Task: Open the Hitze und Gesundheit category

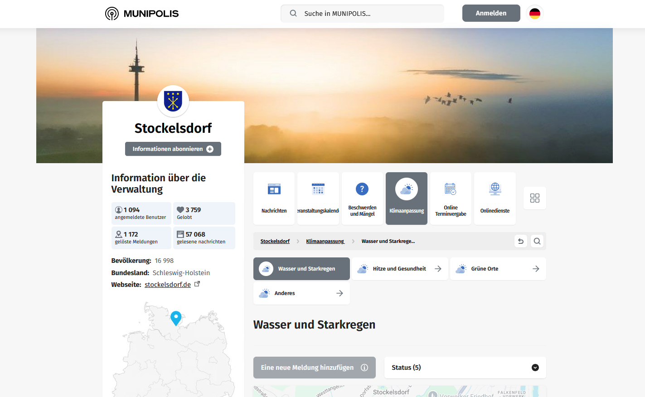Action: tap(400, 269)
